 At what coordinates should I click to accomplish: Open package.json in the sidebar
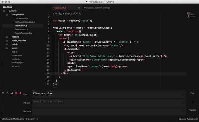pyautogui.click(x=18, y=62)
